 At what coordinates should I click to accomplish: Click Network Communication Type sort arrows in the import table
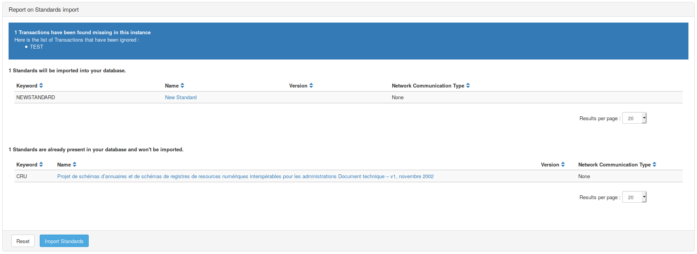(x=468, y=86)
